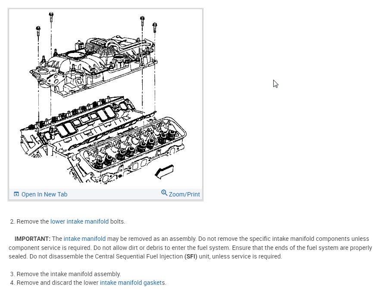The height and width of the screenshot is (299, 384).
Task: Select the text "Remove the intake manifold assembly."
Action: 69,274
